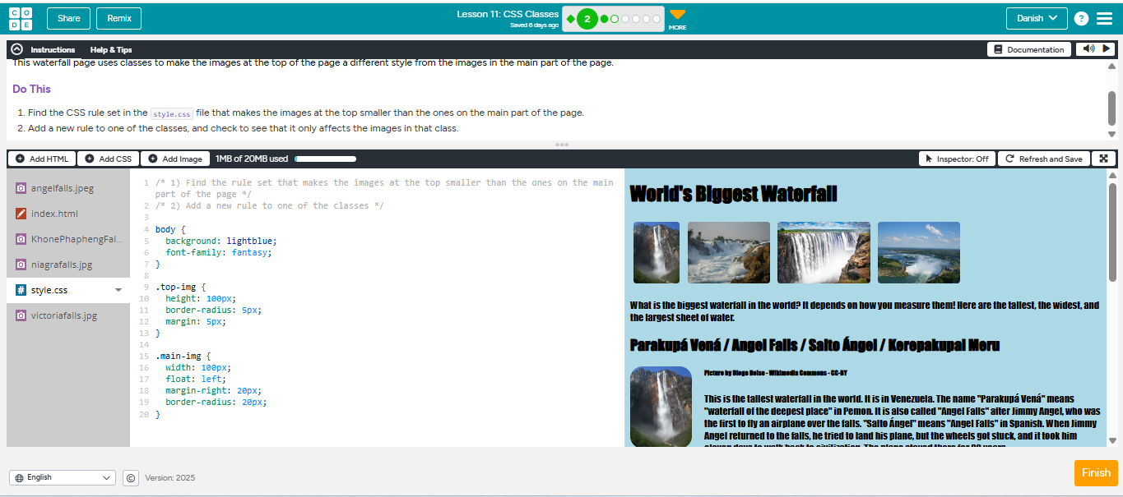The width and height of the screenshot is (1123, 497).
Task: Open the index.html file
Action: click(x=54, y=214)
